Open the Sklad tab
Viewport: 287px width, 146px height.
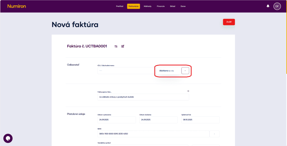173,6
